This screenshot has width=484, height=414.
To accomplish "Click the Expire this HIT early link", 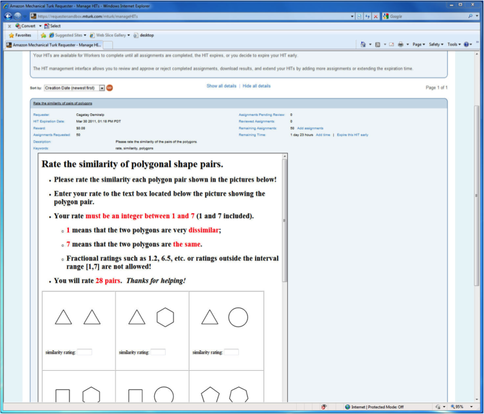I will click(353, 135).
